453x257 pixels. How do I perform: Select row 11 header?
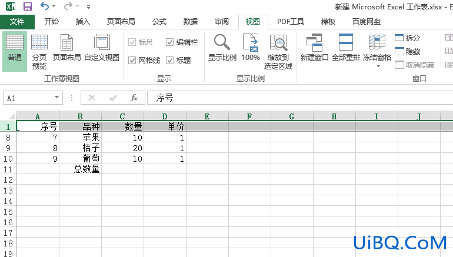click(8, 169)
